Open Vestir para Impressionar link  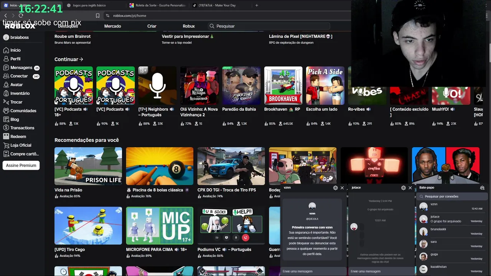coord(188,36)
